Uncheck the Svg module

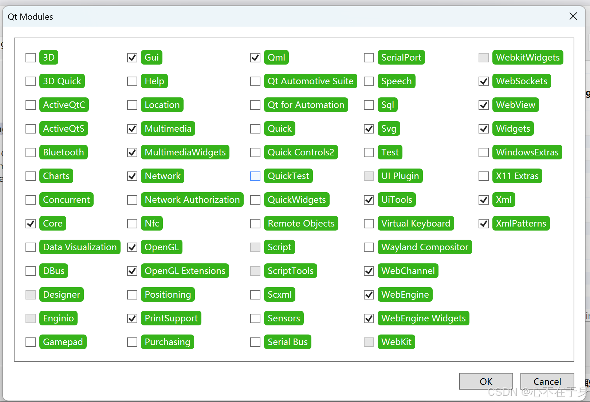(369, 129)
